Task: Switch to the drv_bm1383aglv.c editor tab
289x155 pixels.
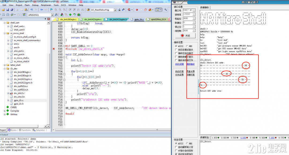Action: click(66, 19)
